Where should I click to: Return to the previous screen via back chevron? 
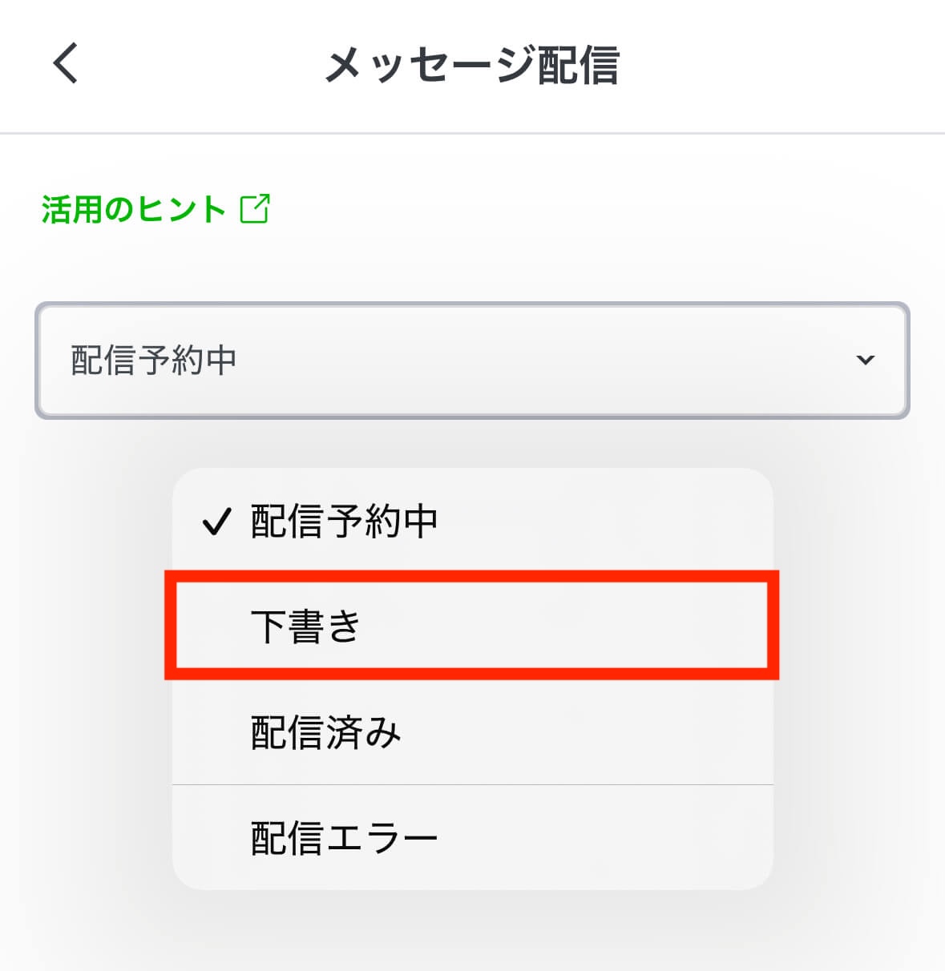[x=66, y=63]
